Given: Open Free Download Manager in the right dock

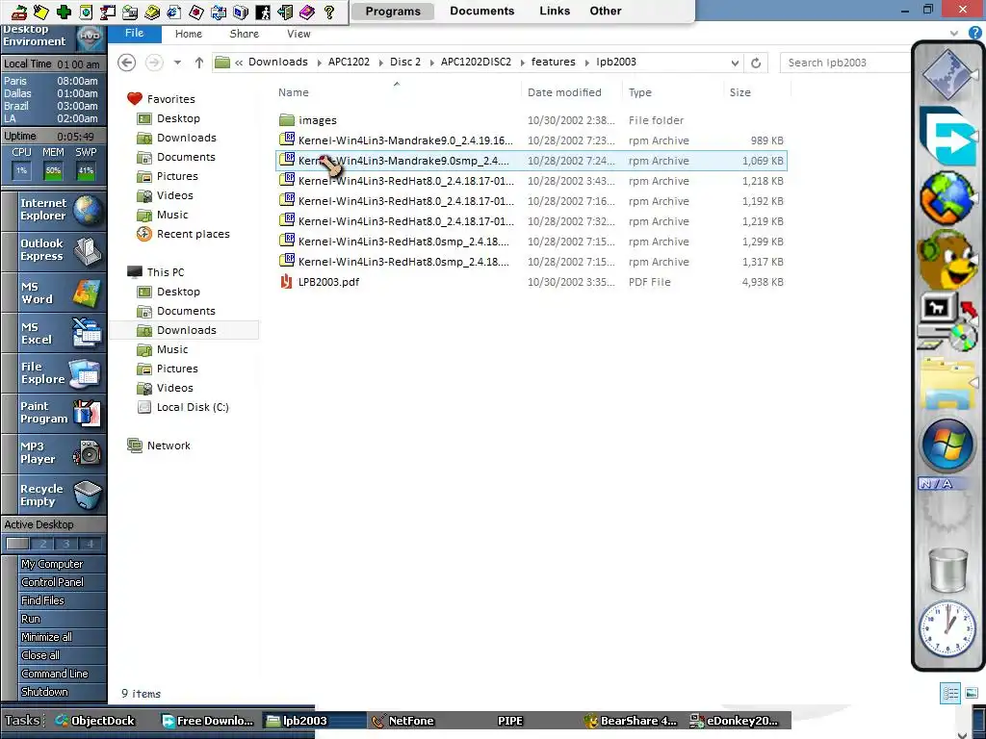Looking at the screenshot, I should [948, 137].
